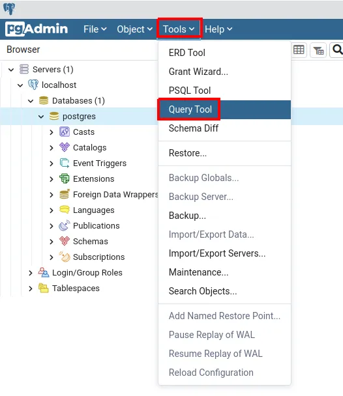Close the open Tools menu
This screenshot has height=396, width=343.
[179, 29]
